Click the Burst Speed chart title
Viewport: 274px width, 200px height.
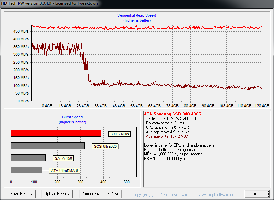point(72,117)
